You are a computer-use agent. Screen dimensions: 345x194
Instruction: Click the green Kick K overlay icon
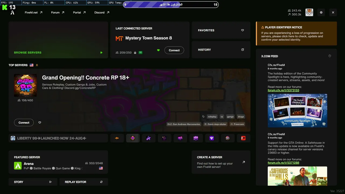tap(5, 7)
